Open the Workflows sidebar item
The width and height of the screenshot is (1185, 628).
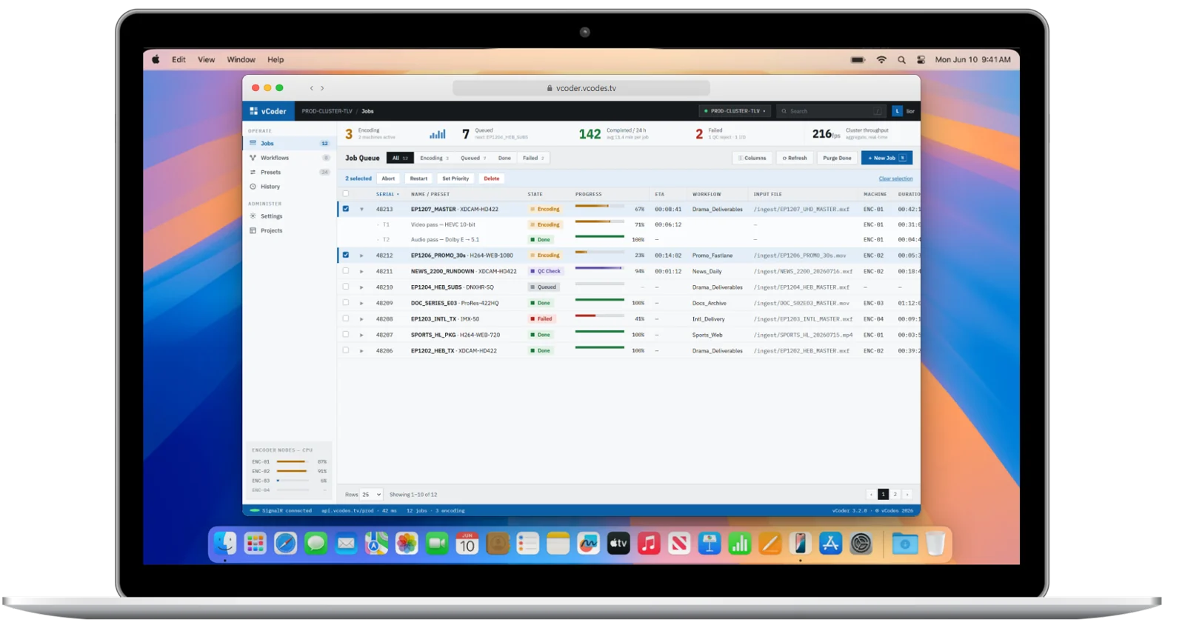pos(290,158)
